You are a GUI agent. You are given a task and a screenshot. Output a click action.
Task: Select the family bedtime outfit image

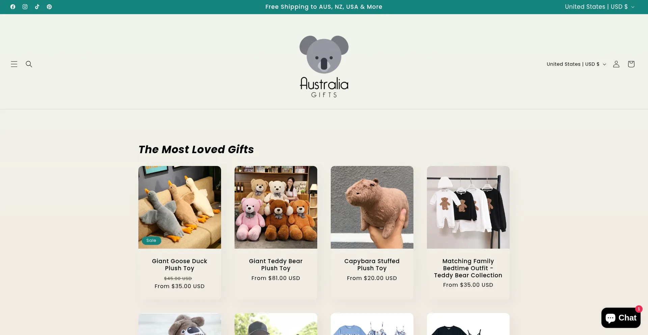tap(468, 207)
